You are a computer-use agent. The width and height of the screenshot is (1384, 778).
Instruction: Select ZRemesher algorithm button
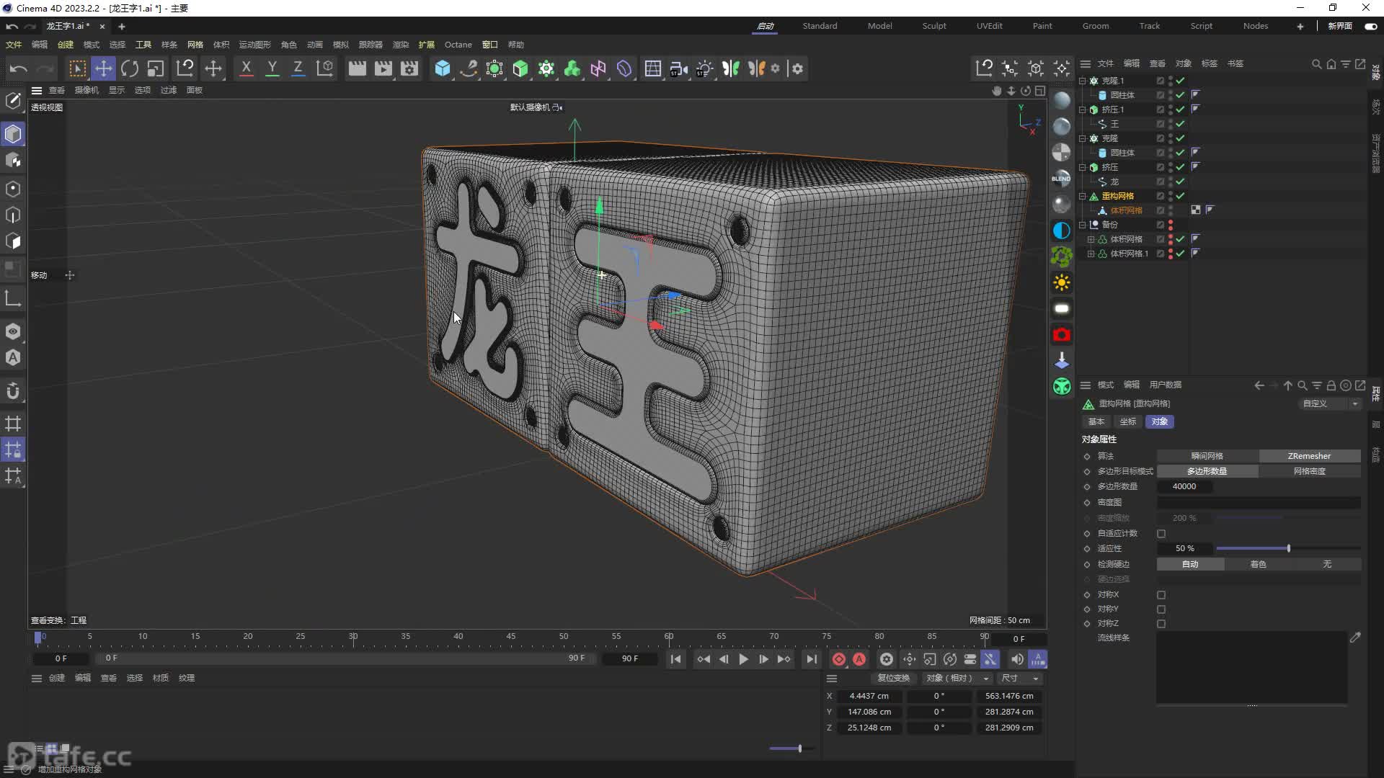(x=1309, y=456)
